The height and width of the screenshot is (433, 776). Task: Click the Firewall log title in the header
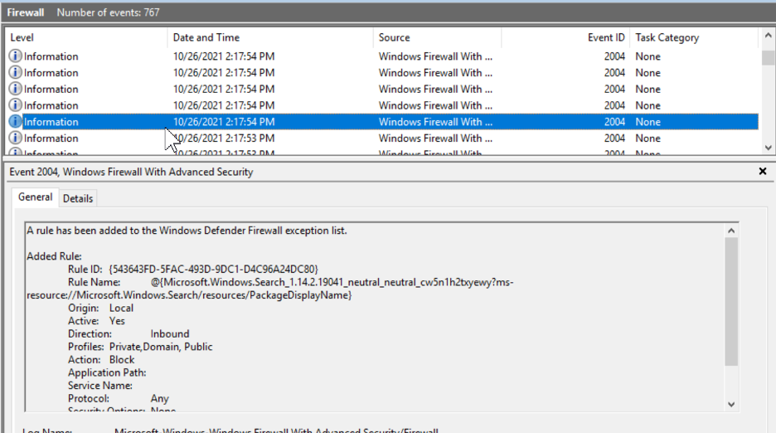[x=25, y=12]
